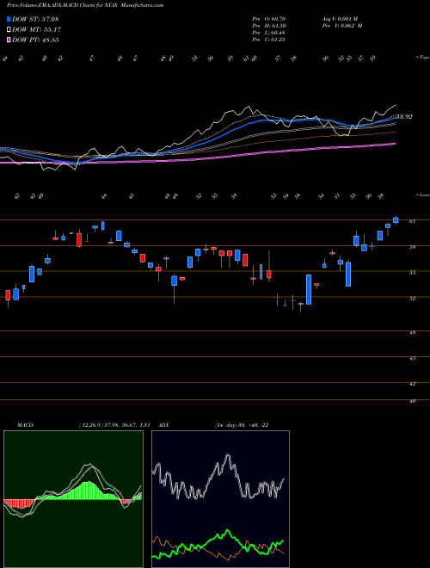Click the 'Pre H: 61.50' high value
The height and width of the screenshot is (568, 430).
click(270, 26)
